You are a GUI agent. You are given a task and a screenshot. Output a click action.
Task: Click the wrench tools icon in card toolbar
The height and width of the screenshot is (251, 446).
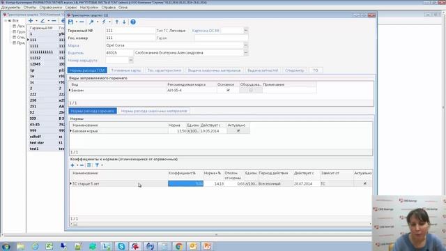(91, 22)
